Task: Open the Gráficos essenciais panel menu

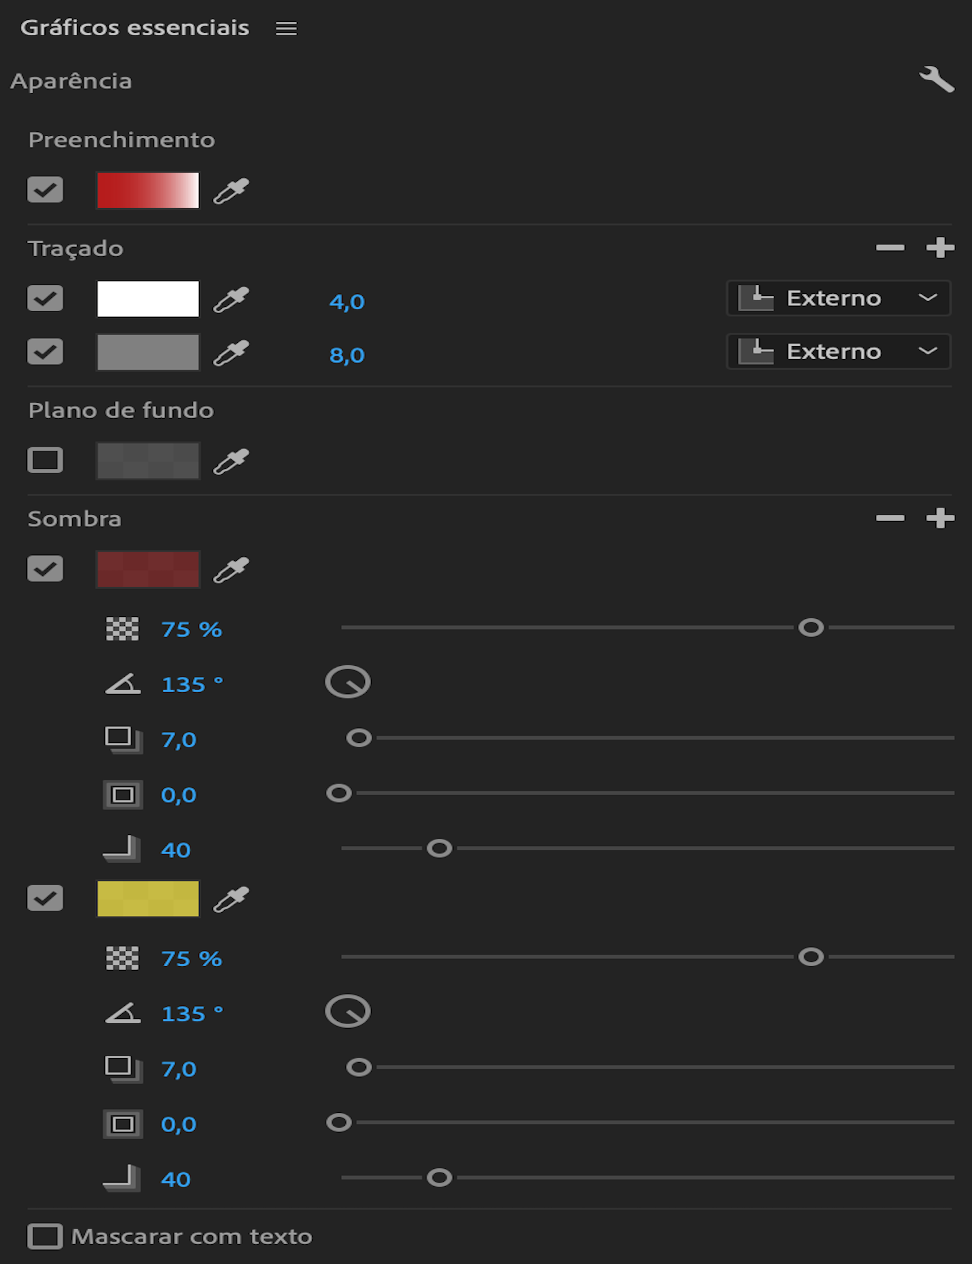Action: coord(286,28)
